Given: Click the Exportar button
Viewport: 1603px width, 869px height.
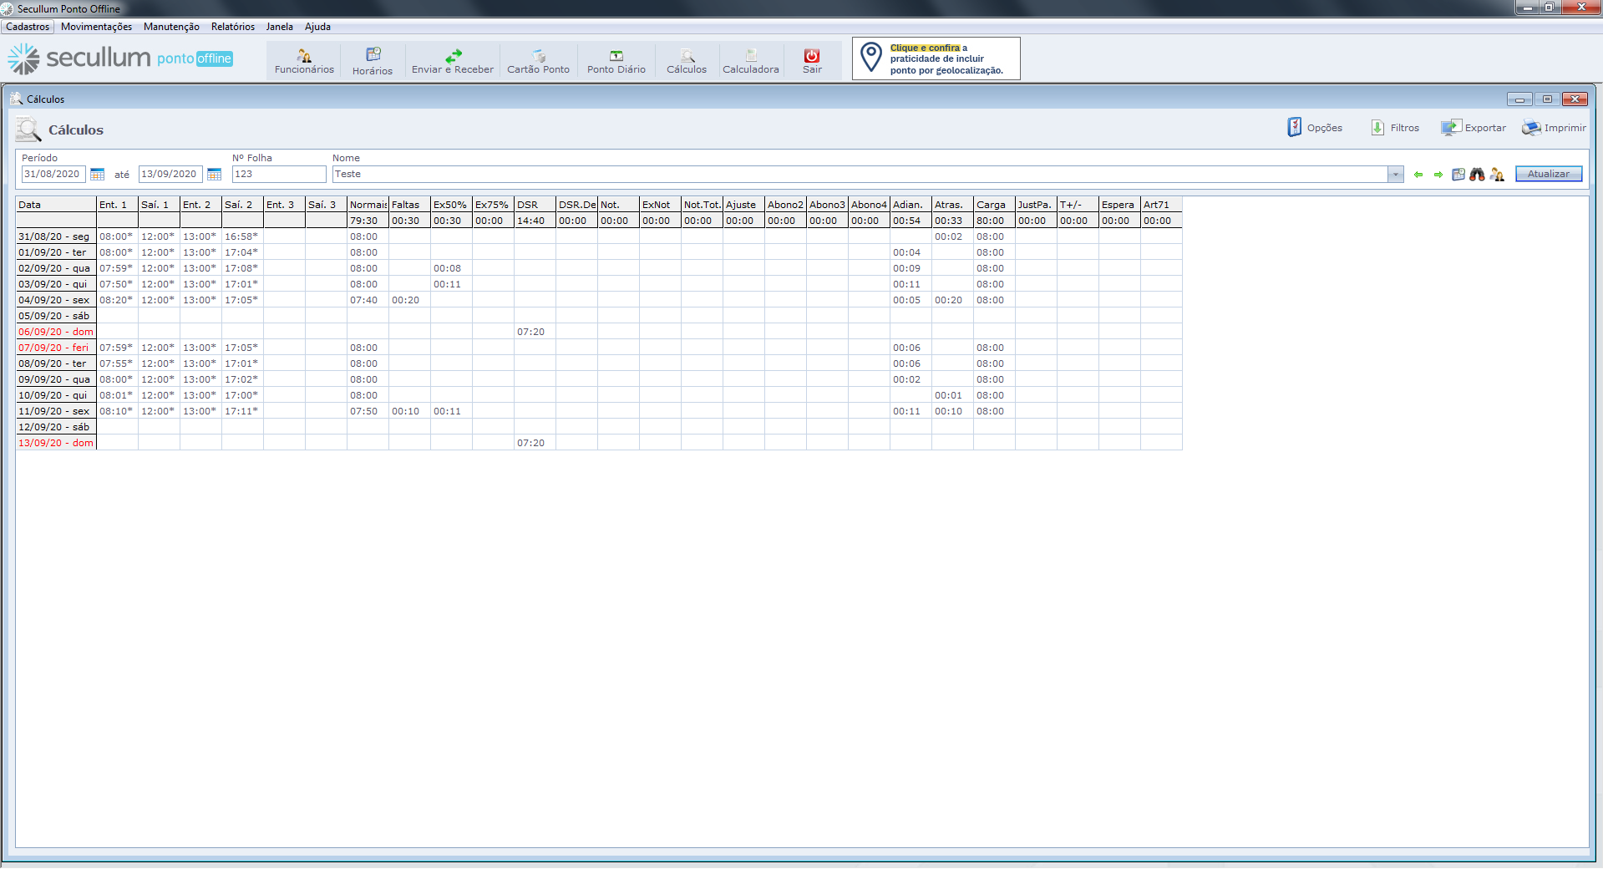Looking at the screenshot, I should 1474,128.
